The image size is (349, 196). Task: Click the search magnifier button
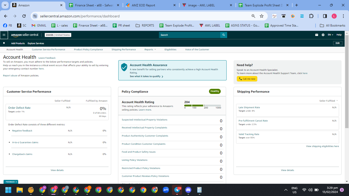pyautogui.click(x=224, y=35)
